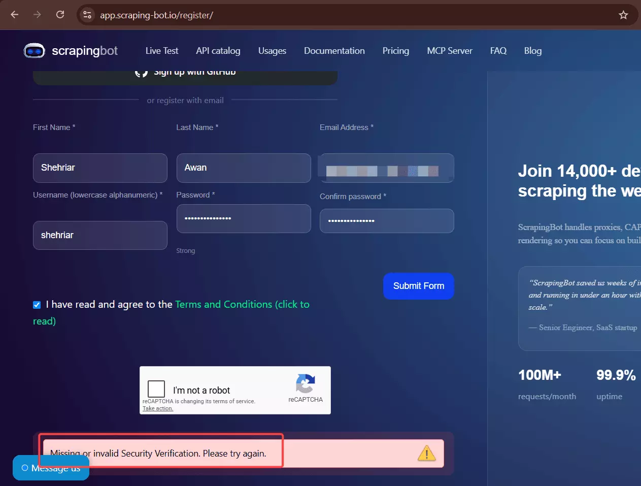Tick the I'm not a robot checkbox
Image resolution: width=641 pixels, height=486 pixels.
(156, 389)
